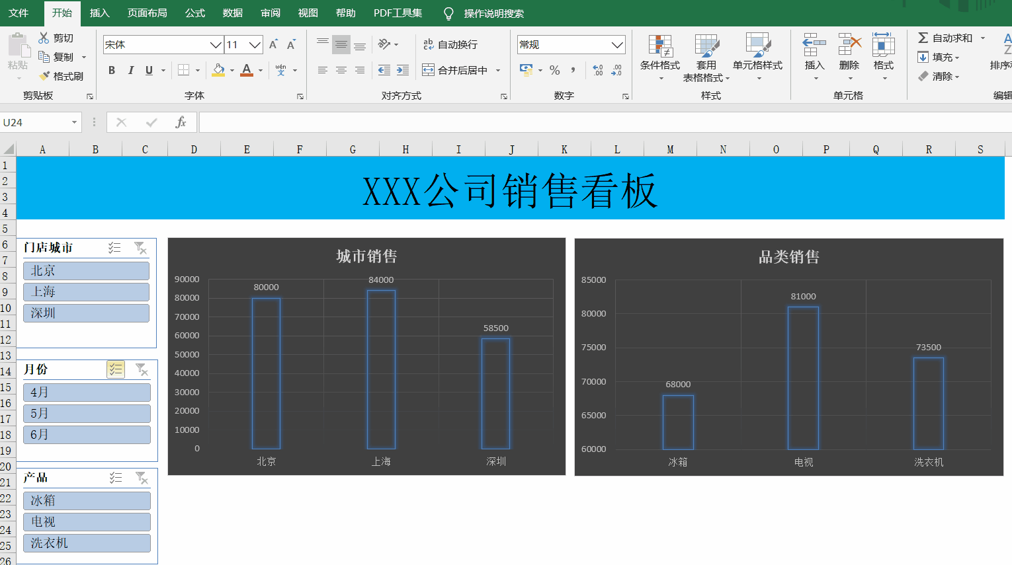The height and width of the screenshot is (565, 1012).
Task: Click the Format cells (格式) icon
Action: 884,45
